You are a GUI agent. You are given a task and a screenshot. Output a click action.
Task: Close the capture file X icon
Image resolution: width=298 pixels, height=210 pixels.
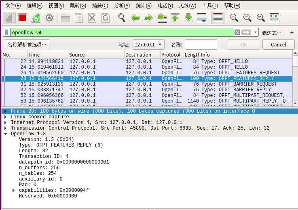[x=92, y=18]
